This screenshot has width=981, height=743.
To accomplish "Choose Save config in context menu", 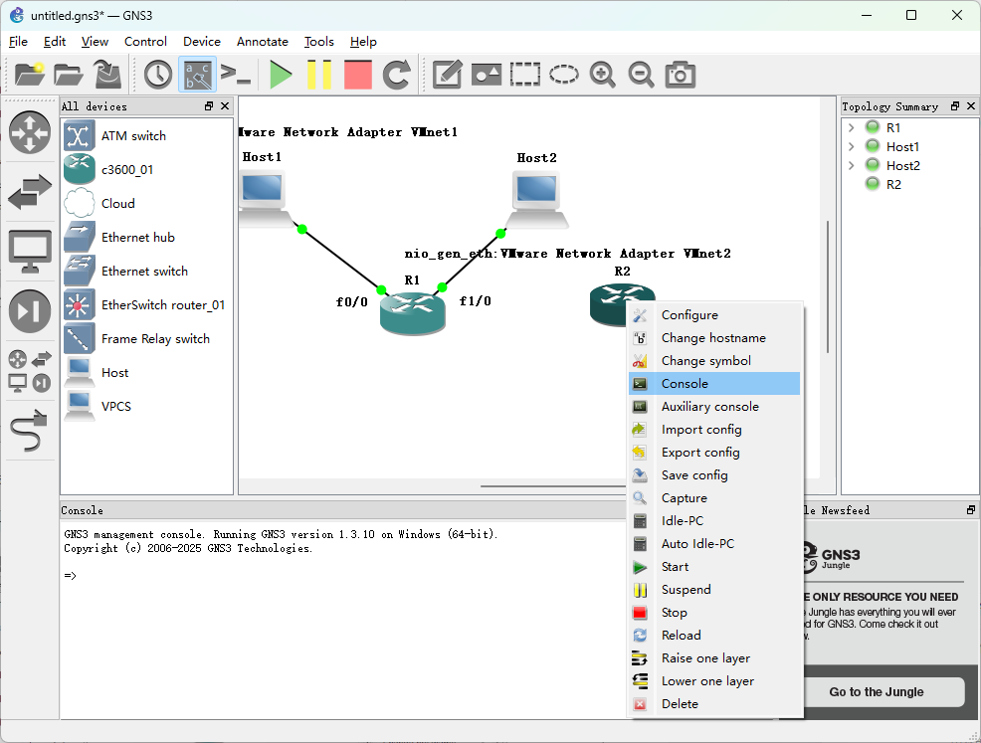I will pos(714,475).
